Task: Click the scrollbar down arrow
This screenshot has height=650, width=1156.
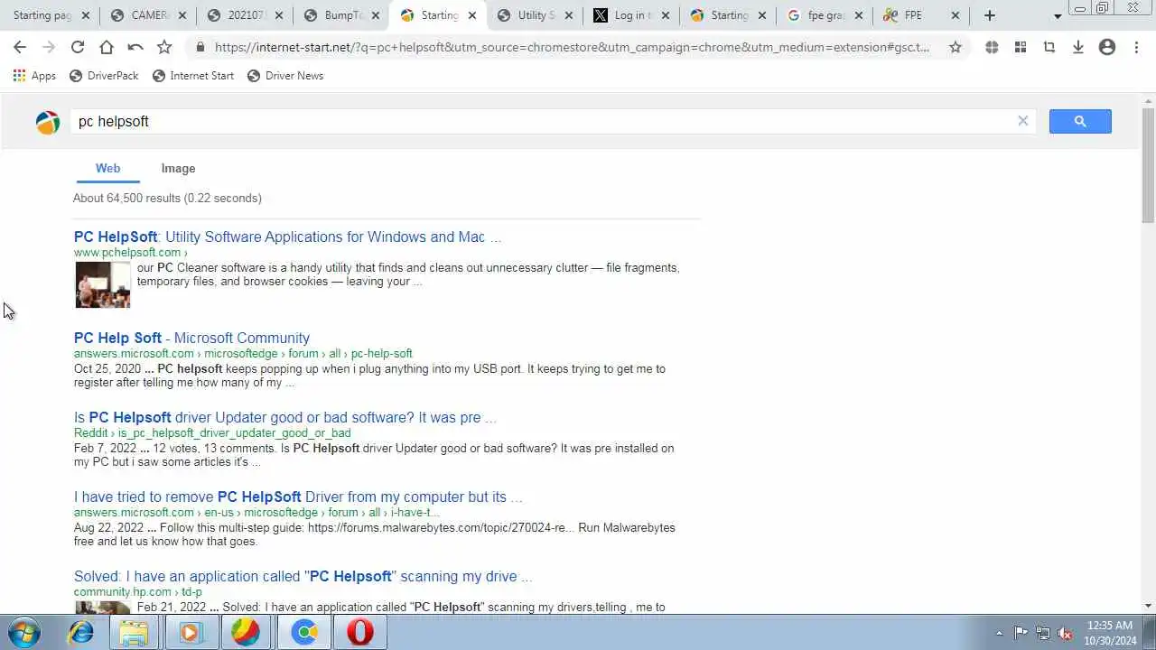Action: point(1148,606)
